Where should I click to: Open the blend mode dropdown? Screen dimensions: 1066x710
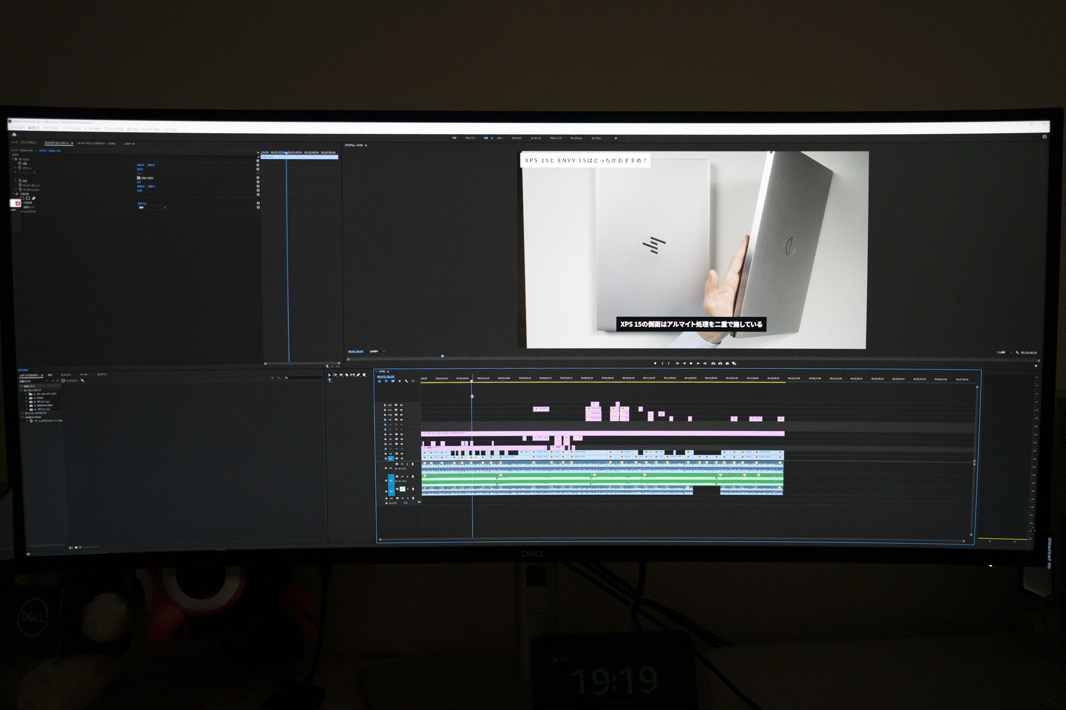[x=152, y=207]
